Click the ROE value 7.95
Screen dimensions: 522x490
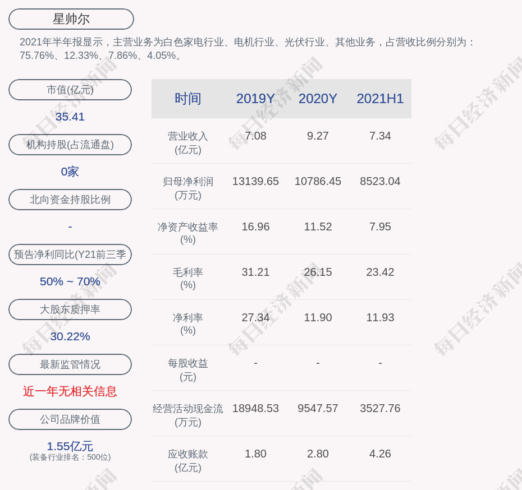(380, 226)
